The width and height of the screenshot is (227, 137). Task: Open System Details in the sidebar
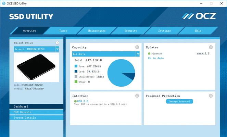point(36,118)
